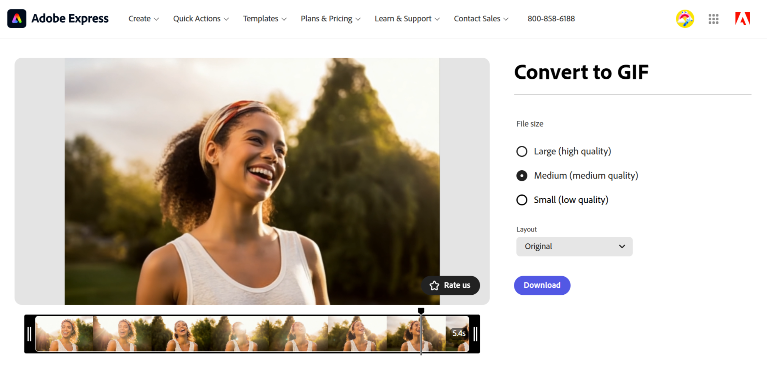This screenshot has width=767, height=377.
Task: Open the Layout Original dropdown
Action: [574, 246]
